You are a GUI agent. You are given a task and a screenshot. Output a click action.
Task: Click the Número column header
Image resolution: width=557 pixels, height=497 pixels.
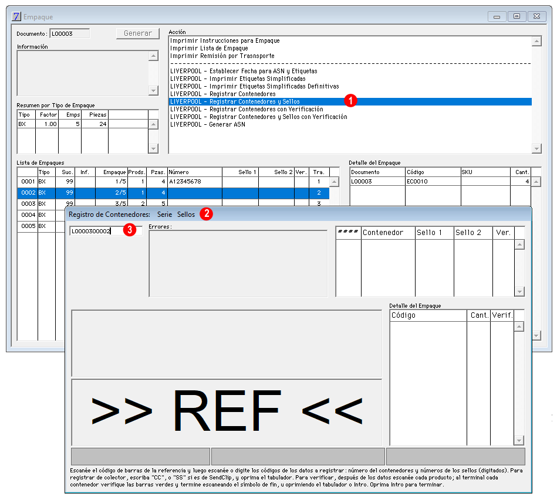195,172
